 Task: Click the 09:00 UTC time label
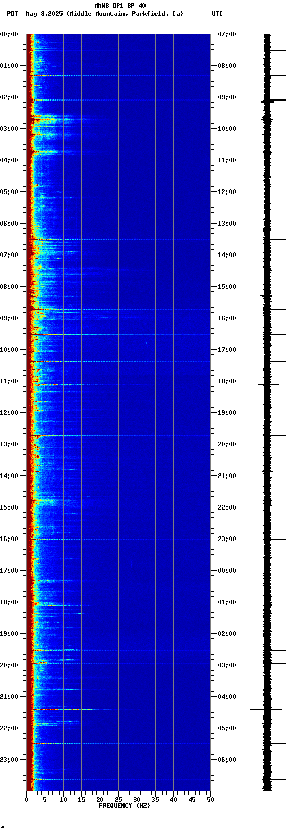click(x=227, y=97)
